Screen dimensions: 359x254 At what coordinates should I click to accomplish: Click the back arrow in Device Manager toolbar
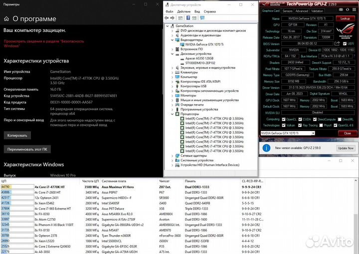pos(167,18)
